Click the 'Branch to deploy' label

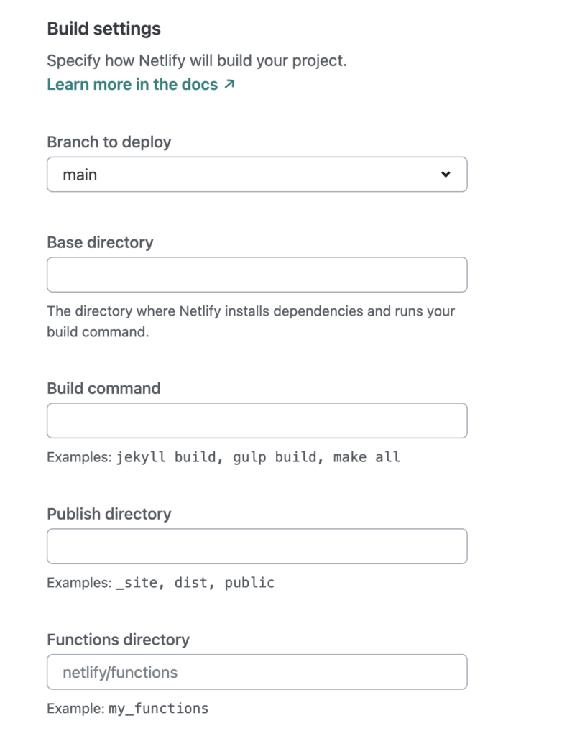click(x=109, y=142)
